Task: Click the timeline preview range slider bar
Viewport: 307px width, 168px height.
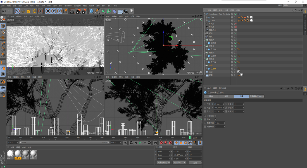Action: click(64, 143)
